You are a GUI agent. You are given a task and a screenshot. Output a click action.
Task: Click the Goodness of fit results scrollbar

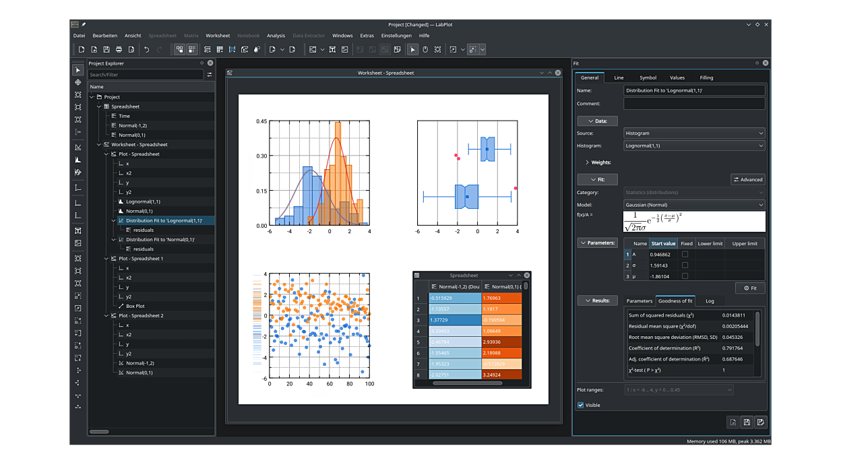coord(757,329)
